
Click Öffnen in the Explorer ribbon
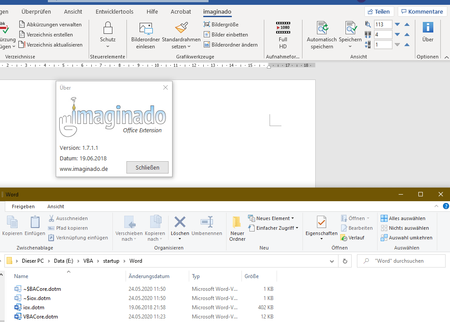(x=355, y=218)
